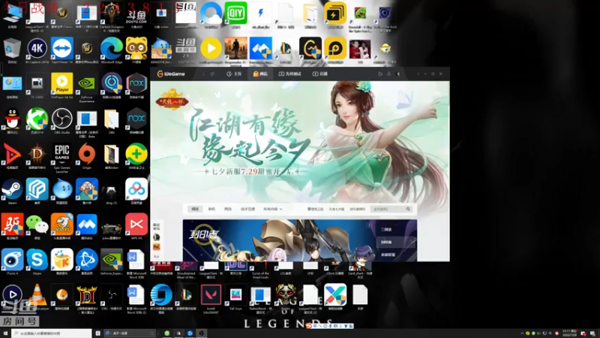Open WeGame live stream tab
Image resolution: width=600 pixels, height=338 pixels.
(x=320, y=74)
